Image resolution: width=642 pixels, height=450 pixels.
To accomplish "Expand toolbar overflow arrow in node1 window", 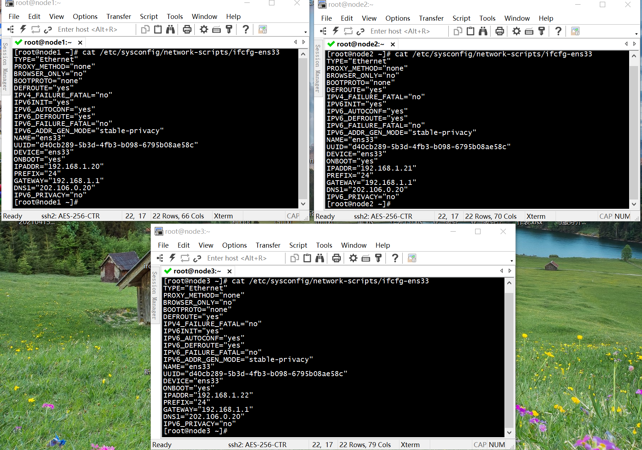I will coord(305,32).
